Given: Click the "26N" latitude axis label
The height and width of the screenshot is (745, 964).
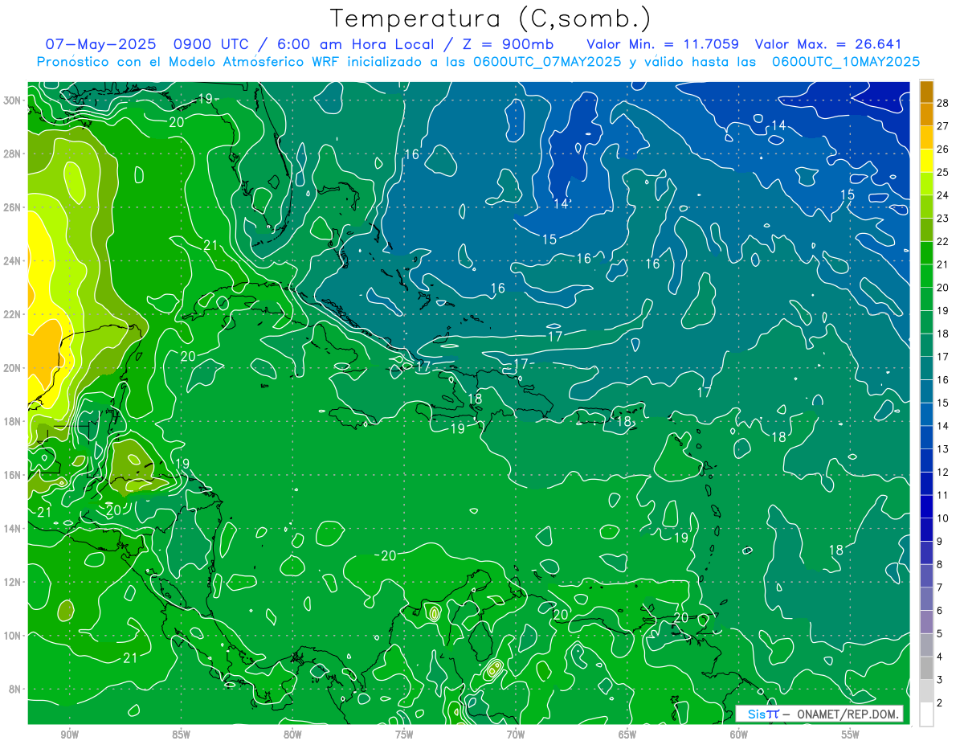Looking at the screenshot, I should click(x=14, y=207).
